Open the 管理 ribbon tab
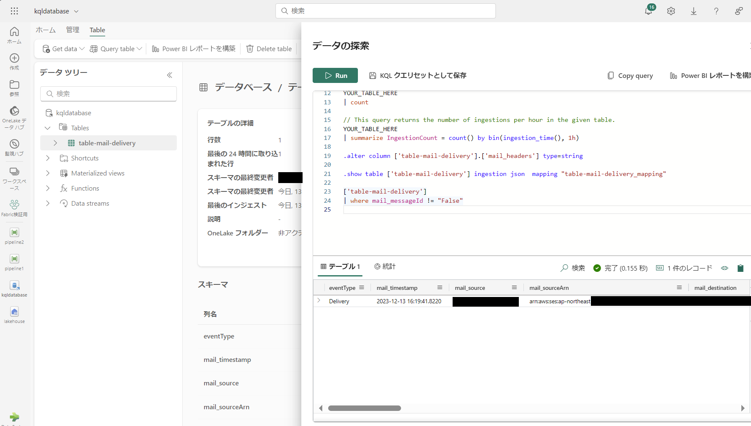This screenshot has height=426, width=751. pyautogui.click(x=73, y=30)
